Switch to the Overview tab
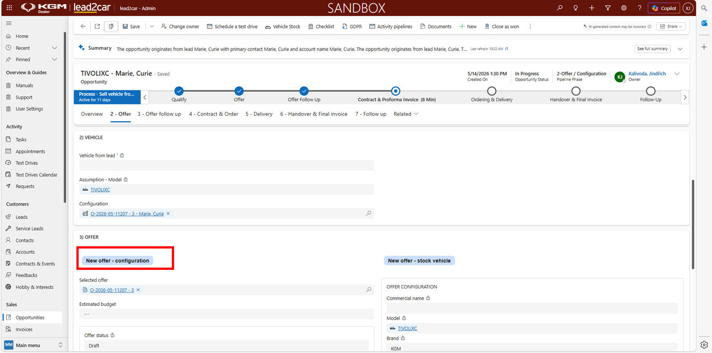712x353 pixels. (x=92, y=114)
